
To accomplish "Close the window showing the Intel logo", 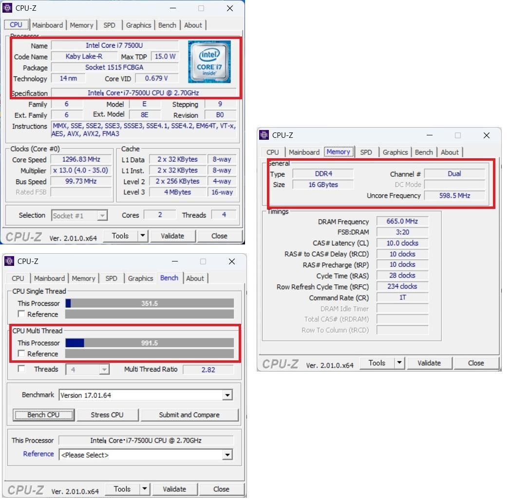I will (230, 8).
